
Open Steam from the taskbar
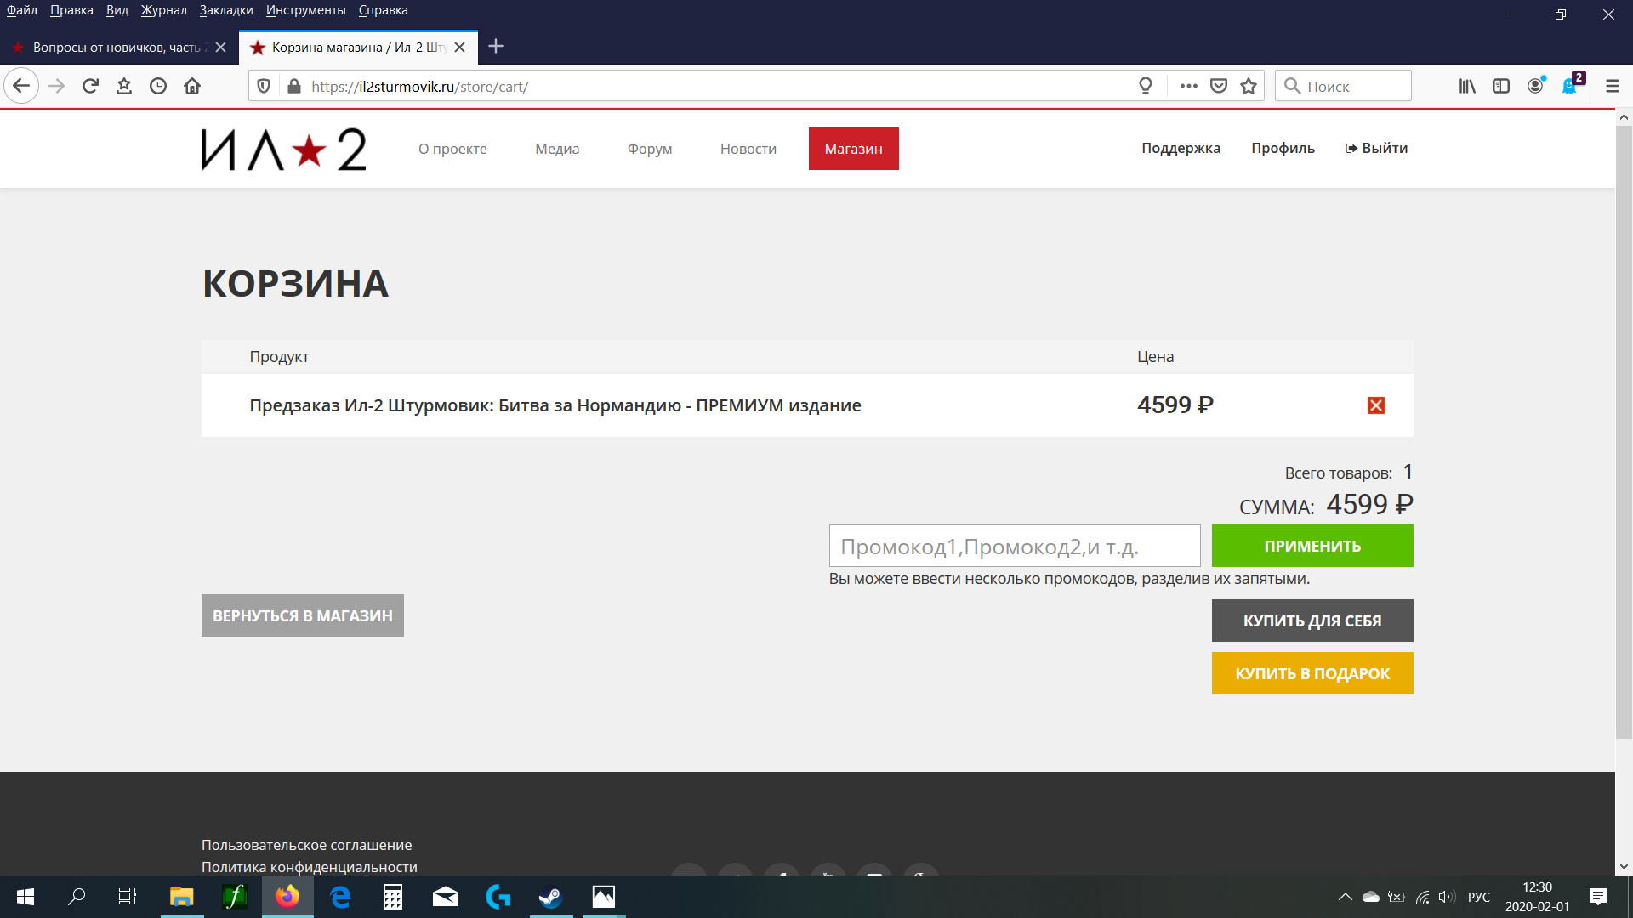(550, 897)
